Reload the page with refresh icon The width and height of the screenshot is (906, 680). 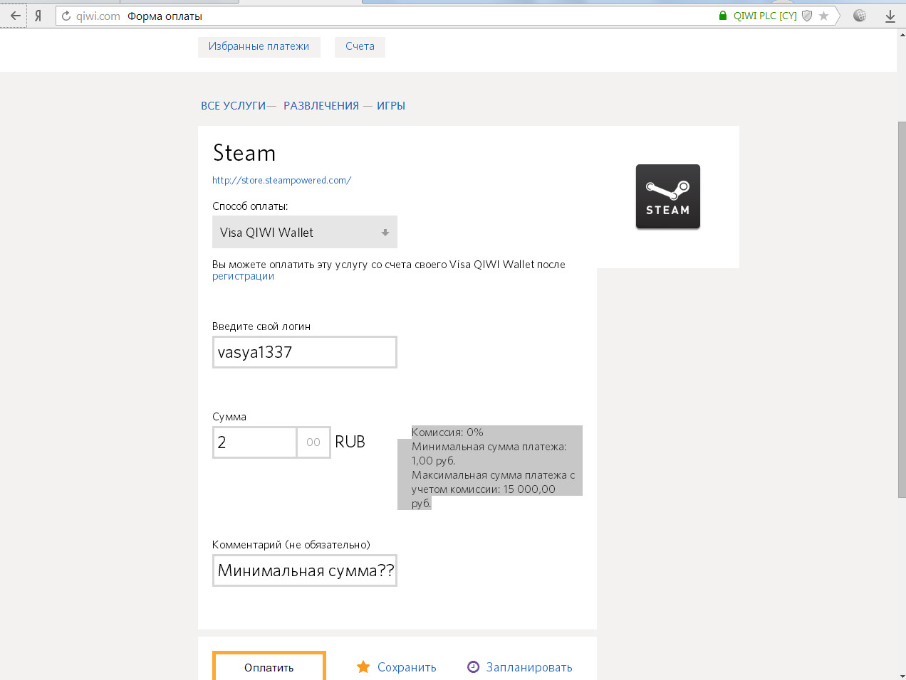66,16
